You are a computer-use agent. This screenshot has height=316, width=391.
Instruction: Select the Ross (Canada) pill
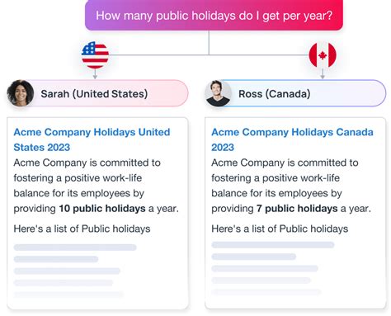pyautogui.click(x=295, y=93)
